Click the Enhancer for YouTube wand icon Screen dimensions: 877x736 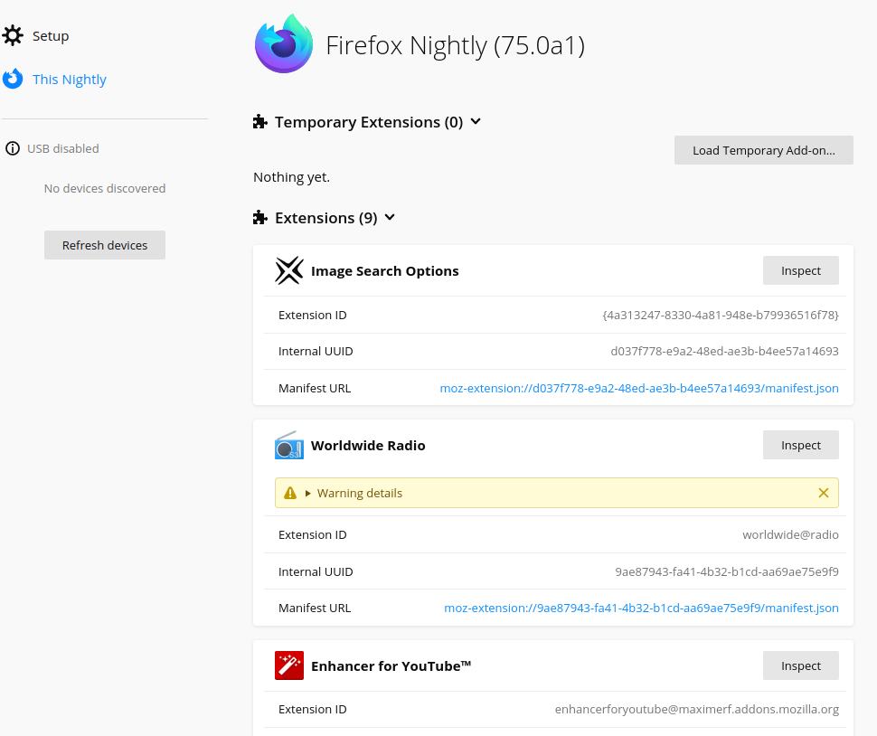[289, 665]
